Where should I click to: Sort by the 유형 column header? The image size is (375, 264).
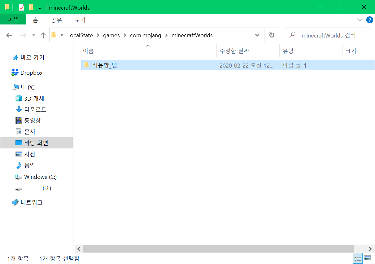311,51
